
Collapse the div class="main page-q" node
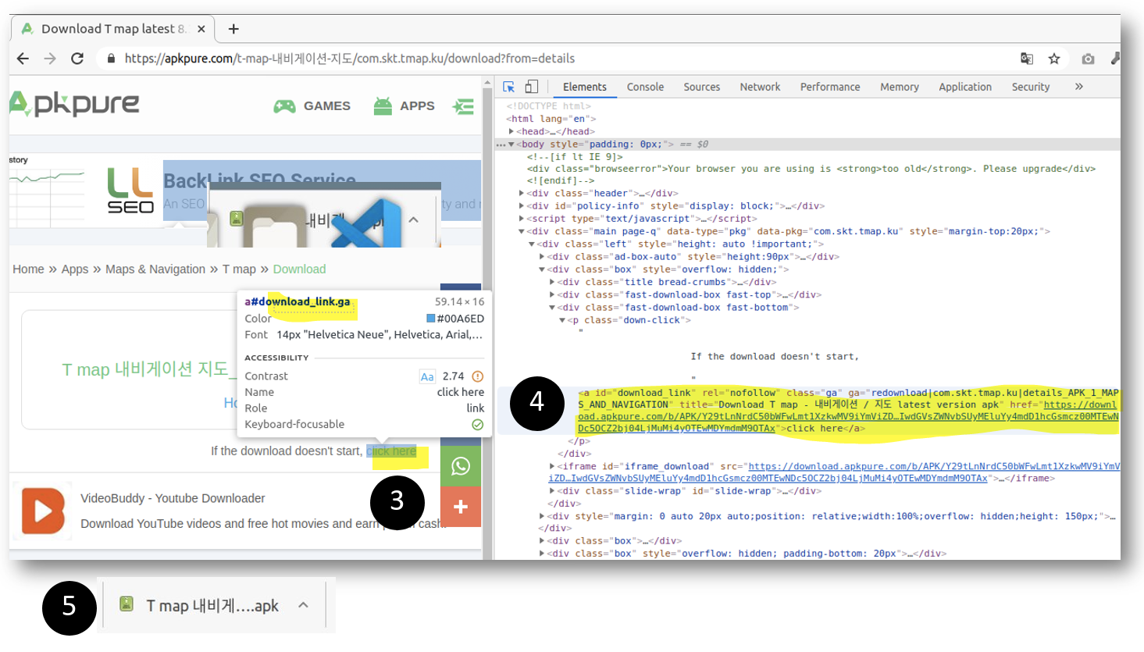pyautogui.click(x=522, y=232)
